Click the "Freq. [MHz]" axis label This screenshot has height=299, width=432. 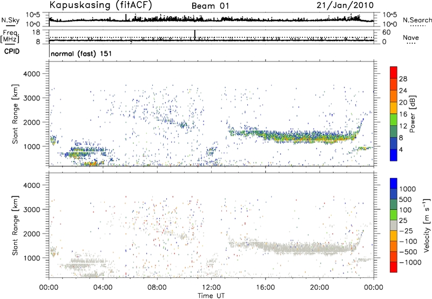pos(10,37)
